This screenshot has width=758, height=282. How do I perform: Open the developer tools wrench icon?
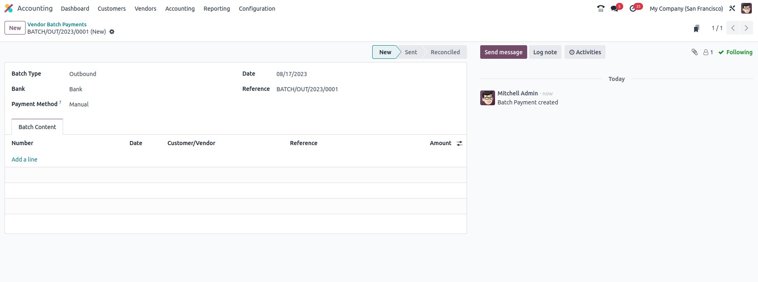click(732, 8)
